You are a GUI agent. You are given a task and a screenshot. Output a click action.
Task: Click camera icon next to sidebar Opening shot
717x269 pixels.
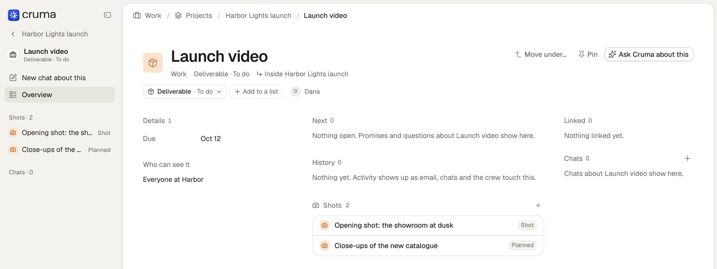click(x=13, y=133)
